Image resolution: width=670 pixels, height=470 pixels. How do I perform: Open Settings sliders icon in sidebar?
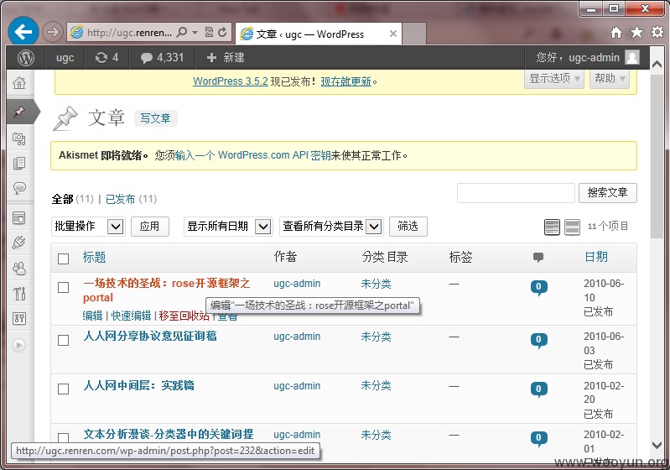click(19, 318)
